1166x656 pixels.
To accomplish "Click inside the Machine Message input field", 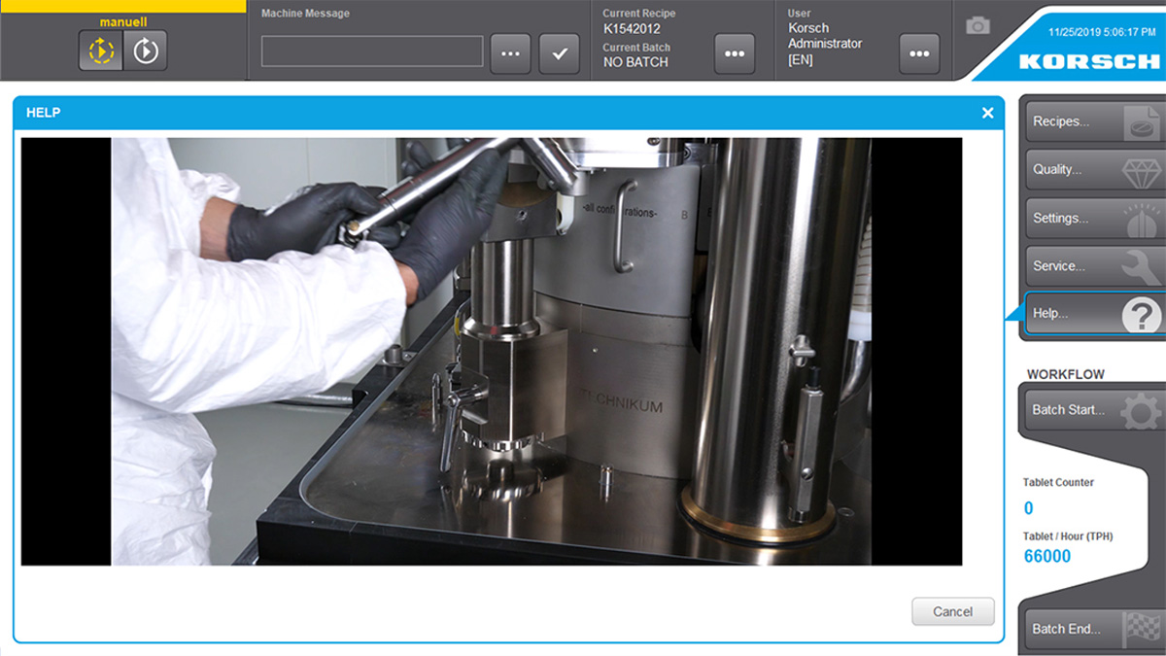I will pos(371,52).
